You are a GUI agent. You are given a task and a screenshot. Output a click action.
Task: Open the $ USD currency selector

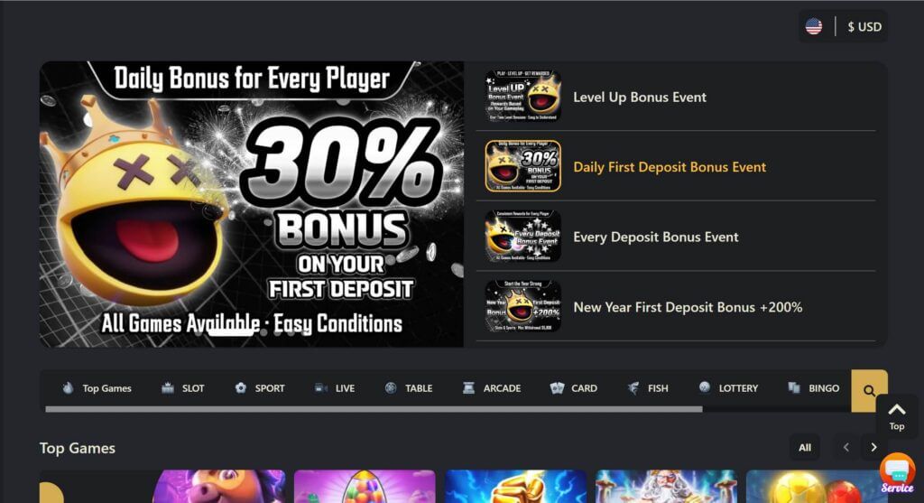[864, 26]
